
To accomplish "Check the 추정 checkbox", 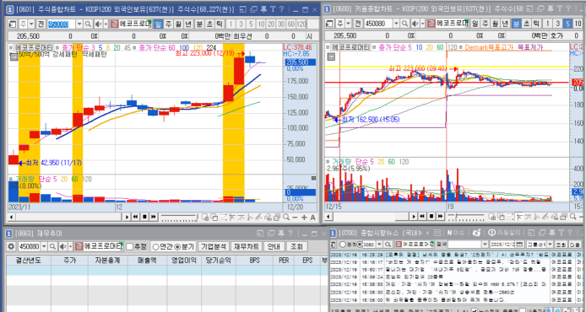I will [x=130, y=247].
